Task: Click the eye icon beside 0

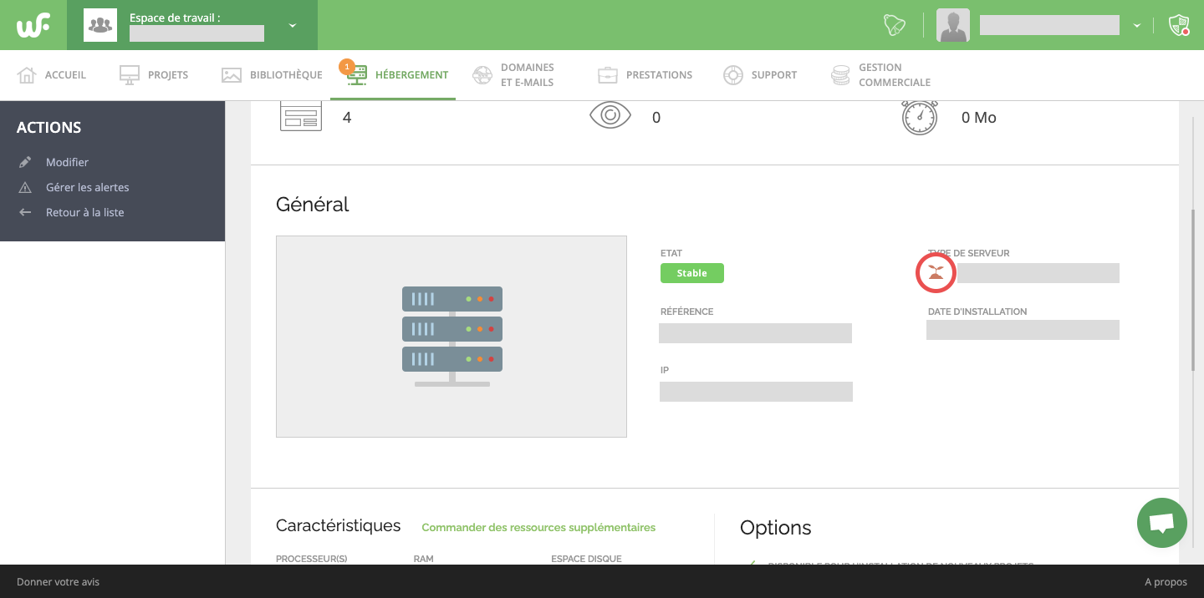Action: (x=610, y=114)
